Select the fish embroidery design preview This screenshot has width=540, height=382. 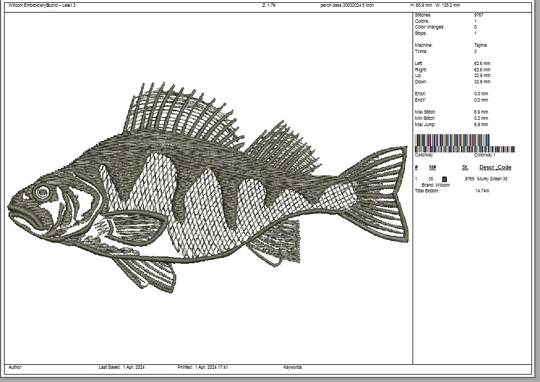(x=208, y=188)
